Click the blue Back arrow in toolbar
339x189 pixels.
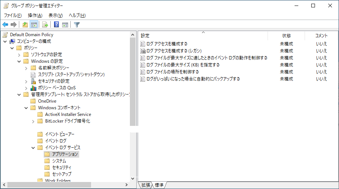[x=5, y=25]
